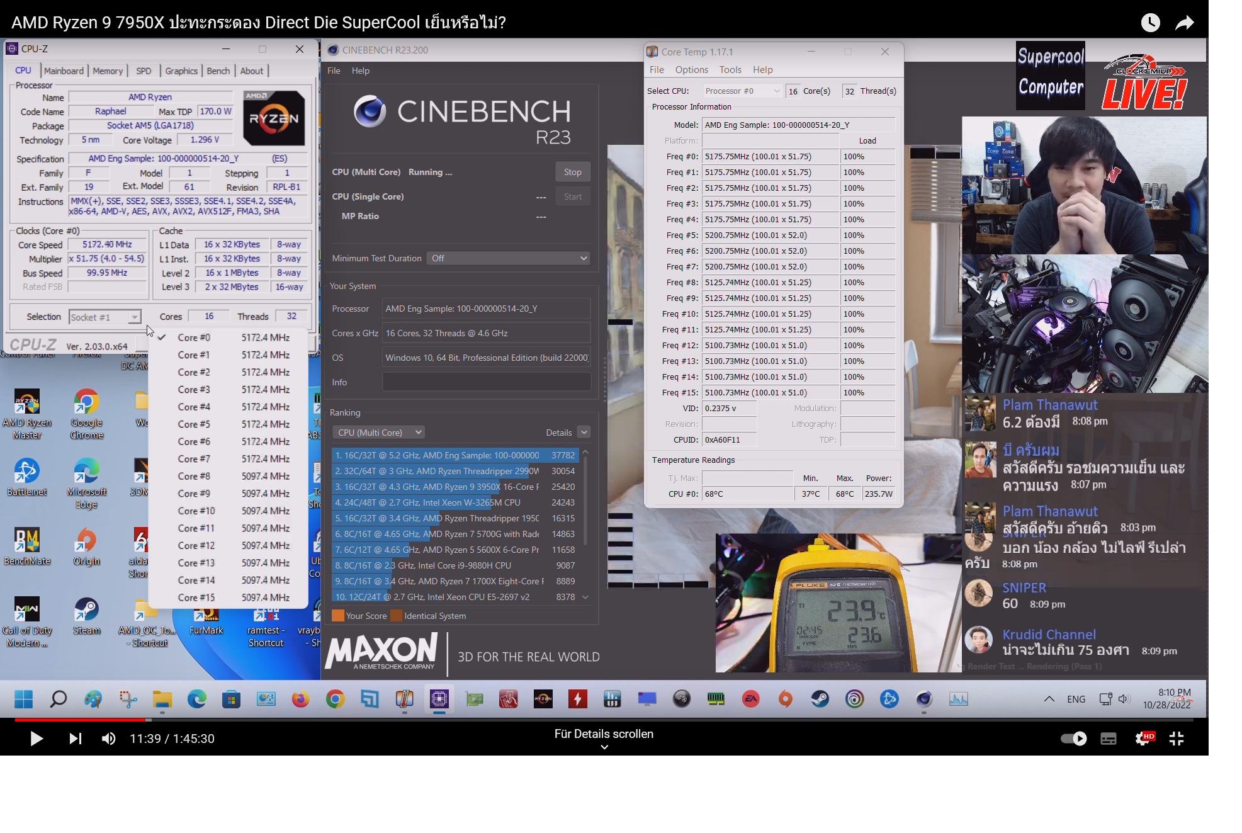Select ranking row Threadripper 2990WX 30054

point(454,471)
